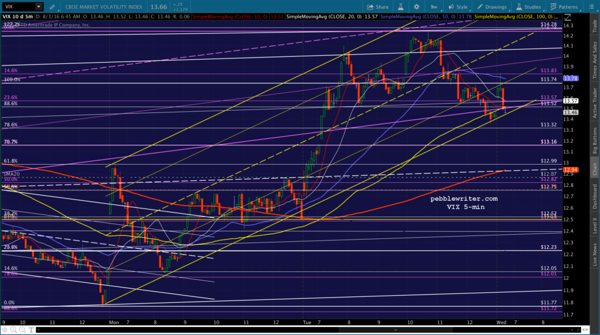This screenshot has height=335, width=600.
Task: Click the $13.32 level label
Action: click(548, 125)
